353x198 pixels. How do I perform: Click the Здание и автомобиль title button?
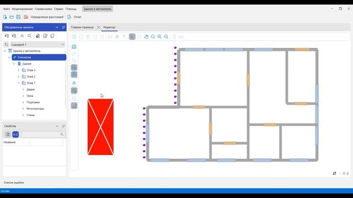click(98, 9)
